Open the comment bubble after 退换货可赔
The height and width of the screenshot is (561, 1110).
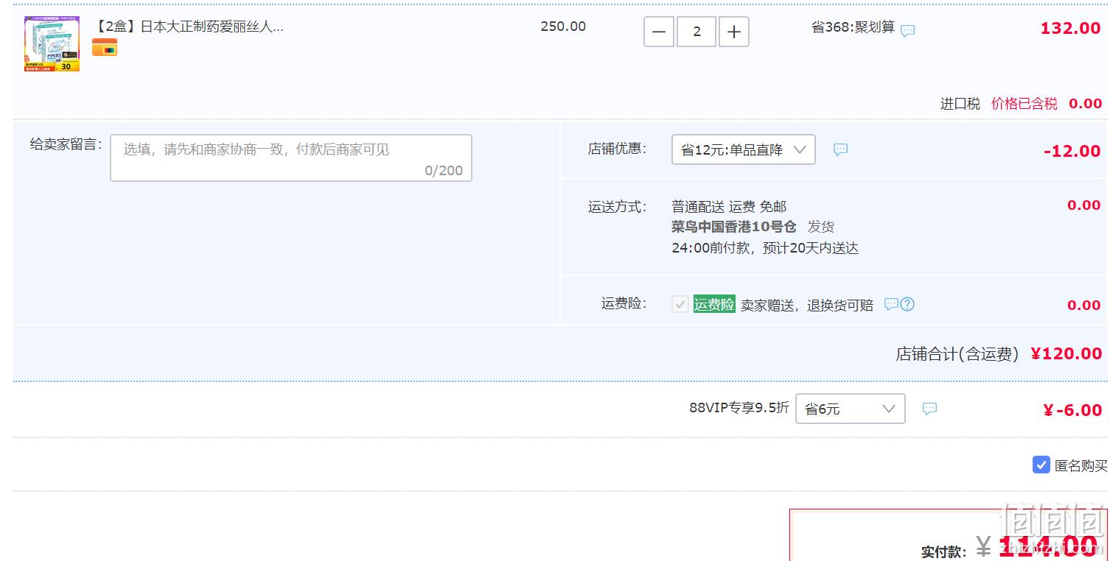[x=891, y=304]
